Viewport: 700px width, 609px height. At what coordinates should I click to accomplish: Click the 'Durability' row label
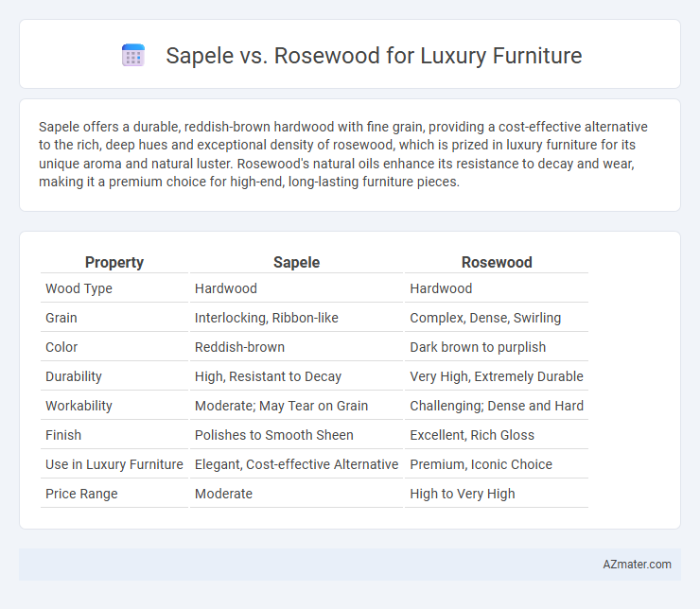(74, 376)
